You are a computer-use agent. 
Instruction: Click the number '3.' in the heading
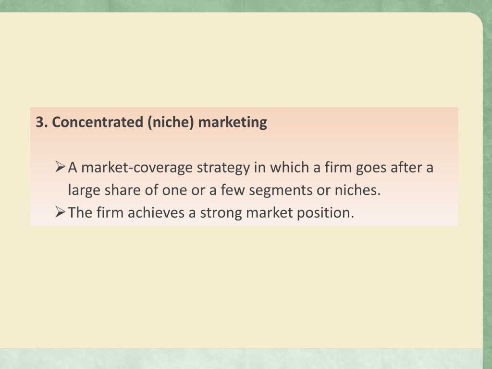tap(42, 122)
